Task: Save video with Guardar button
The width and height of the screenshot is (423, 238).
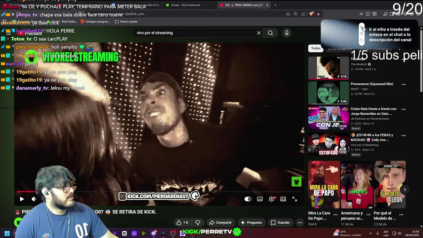Action: 280,222
